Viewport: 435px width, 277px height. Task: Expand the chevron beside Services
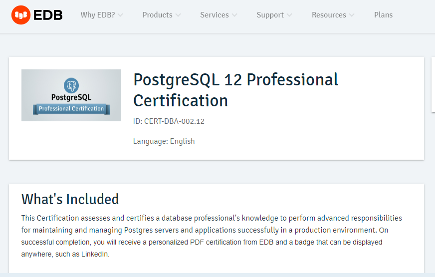point(234,15)
